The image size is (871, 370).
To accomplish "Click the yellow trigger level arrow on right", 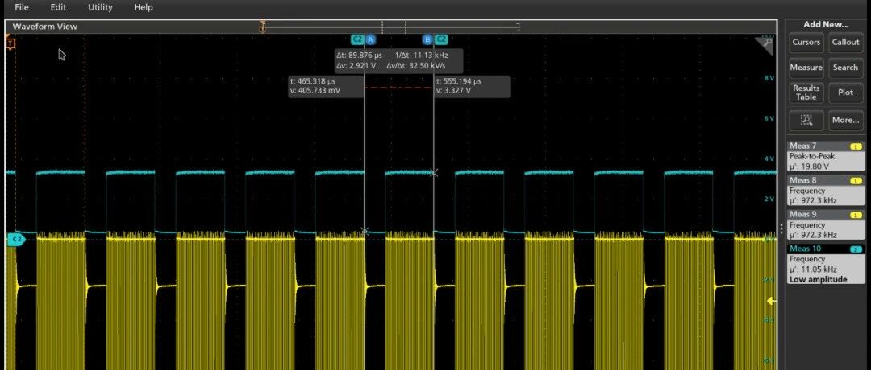I will click(771, 301).
